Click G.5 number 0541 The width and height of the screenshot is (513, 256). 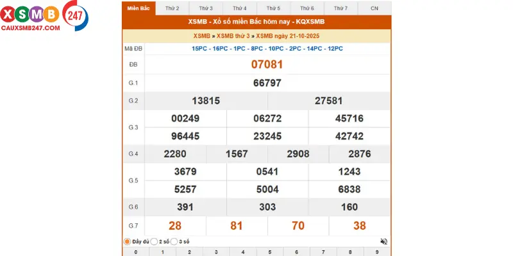click(x=267, y=172)
